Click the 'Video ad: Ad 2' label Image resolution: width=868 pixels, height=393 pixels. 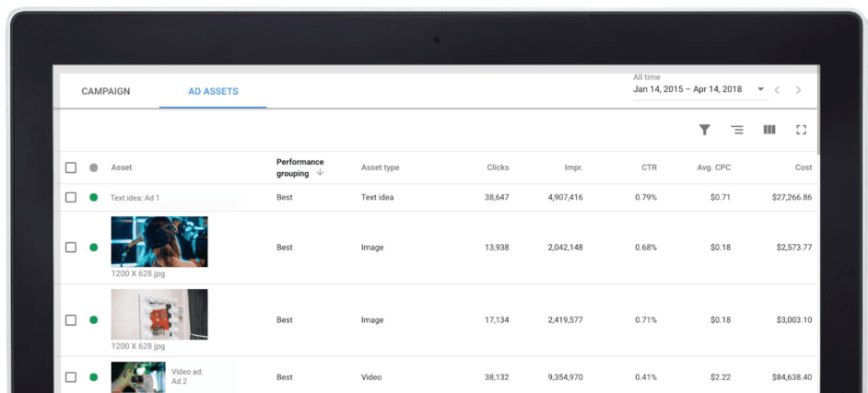coord(187,376)
